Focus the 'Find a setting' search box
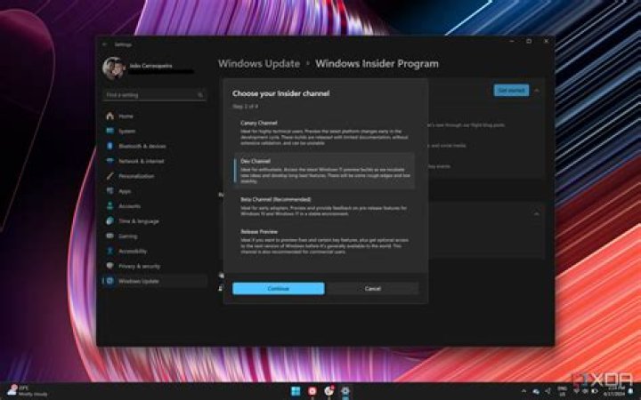The height and width of the screenshot is (400, 641). 155,95
